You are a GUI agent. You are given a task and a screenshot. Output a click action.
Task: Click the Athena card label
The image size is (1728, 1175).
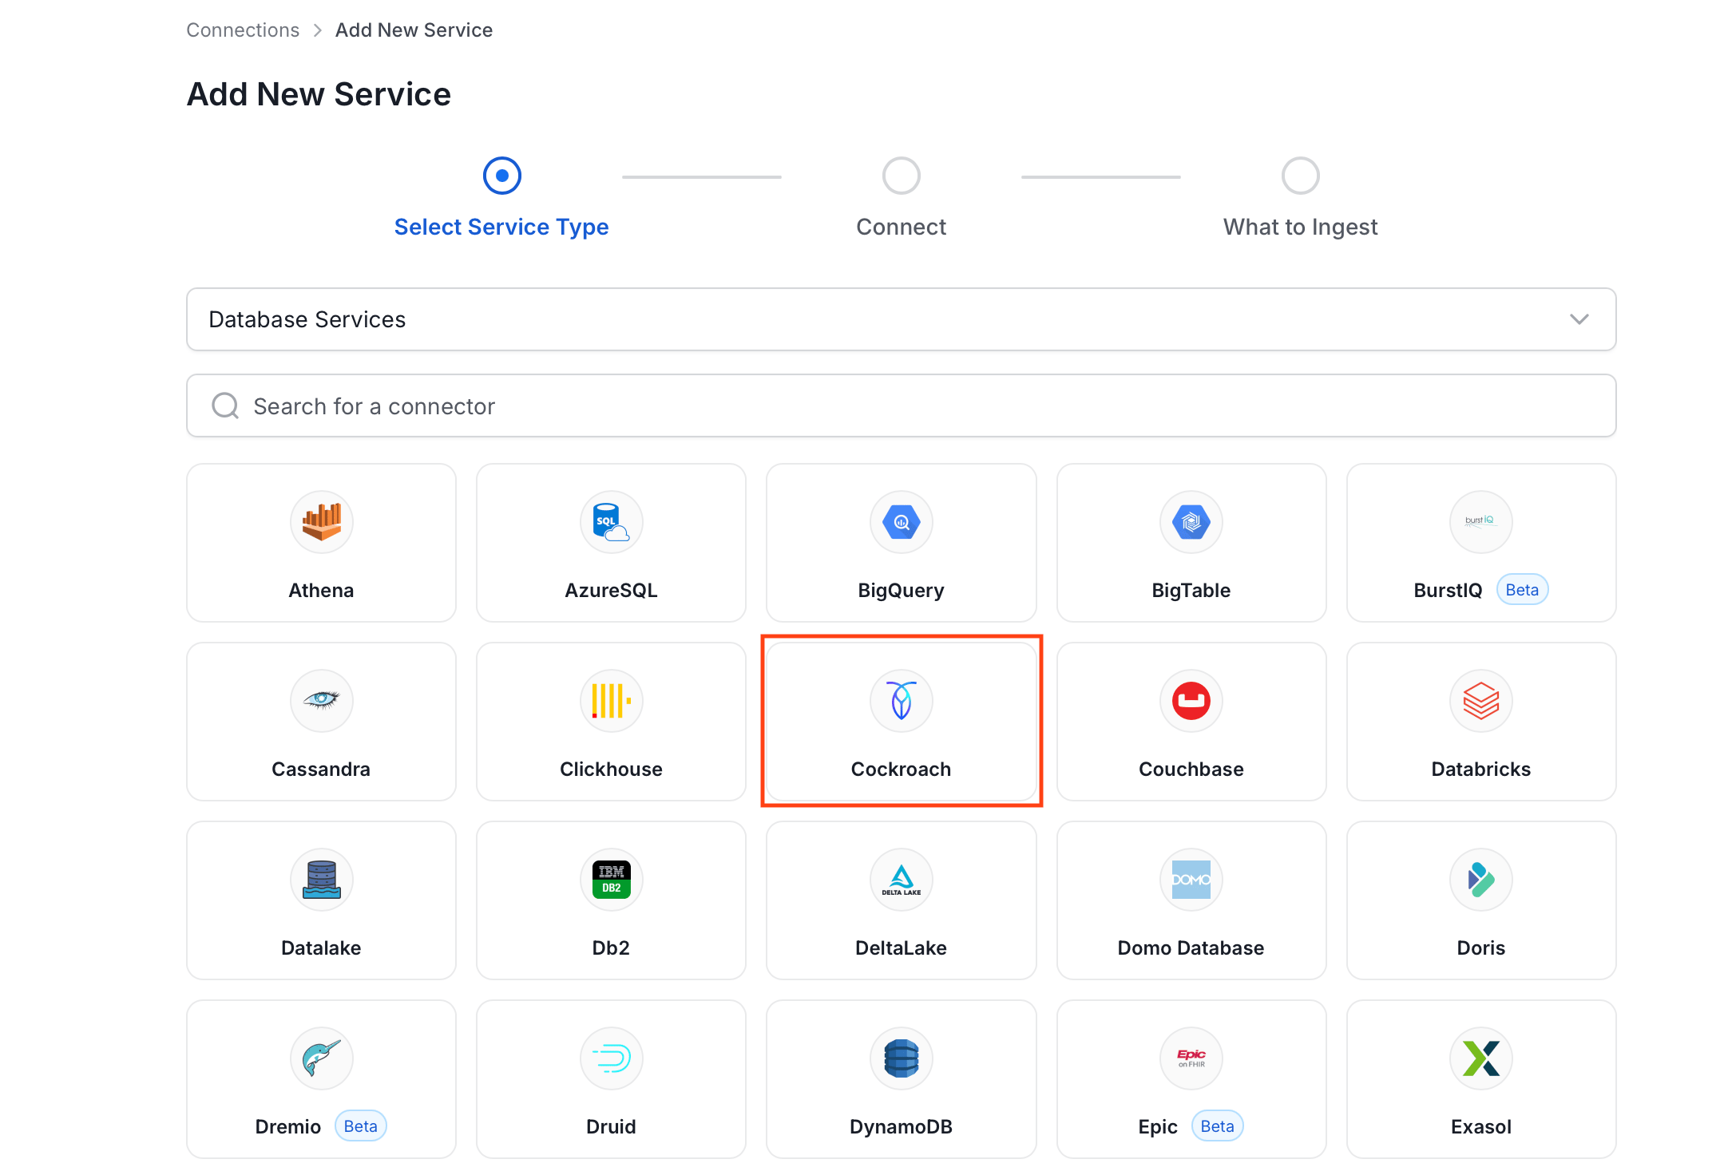pos(321,590)
